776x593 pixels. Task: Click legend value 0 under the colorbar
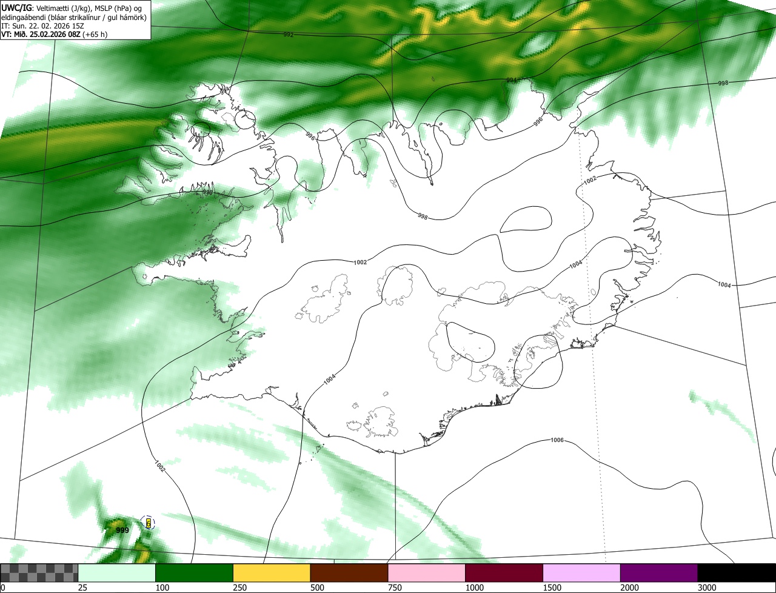point(2,588)
